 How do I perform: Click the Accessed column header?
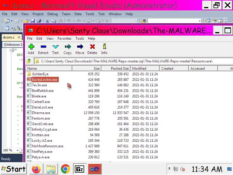click(x=203, y=69)
